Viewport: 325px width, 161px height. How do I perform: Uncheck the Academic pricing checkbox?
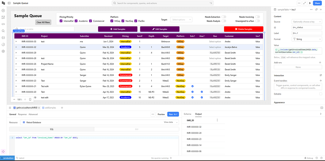pyautogui.click(x=76, y=21)
